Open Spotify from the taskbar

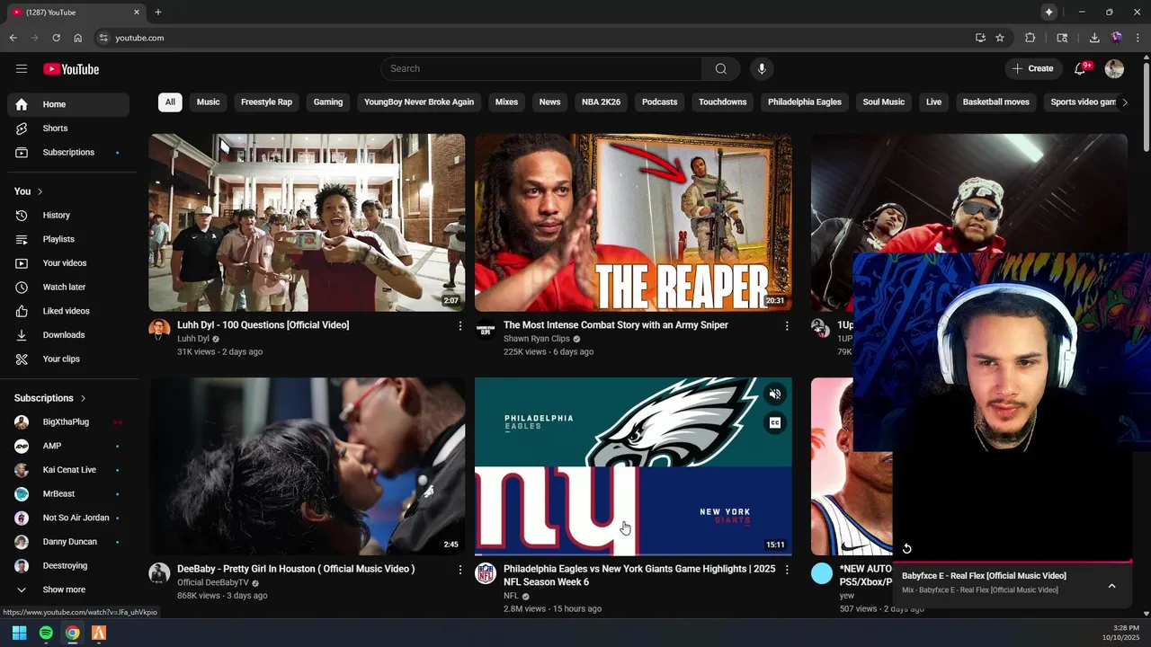pyautogui.click(x=46, y=633)
